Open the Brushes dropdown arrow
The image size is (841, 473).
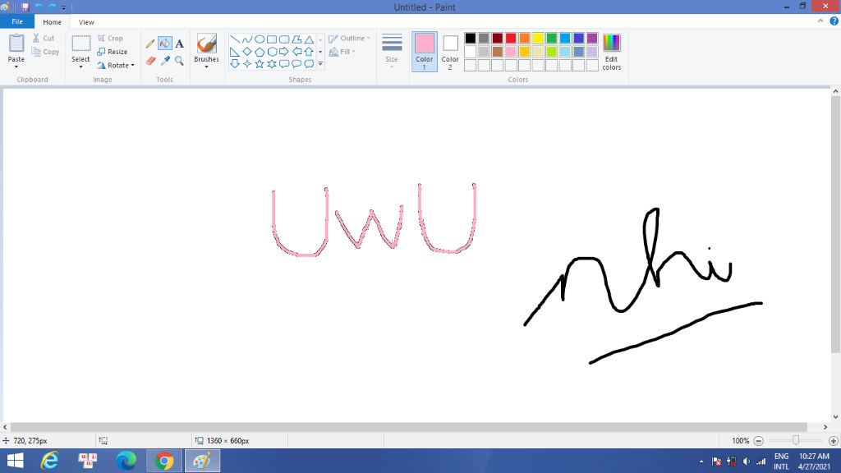click(x=206, y=67)
